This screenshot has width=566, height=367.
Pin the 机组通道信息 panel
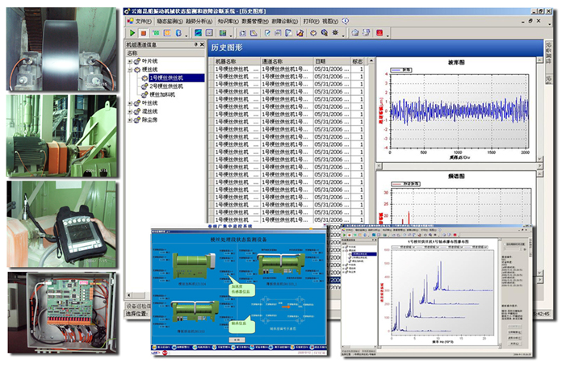click(x=195, y=44)
